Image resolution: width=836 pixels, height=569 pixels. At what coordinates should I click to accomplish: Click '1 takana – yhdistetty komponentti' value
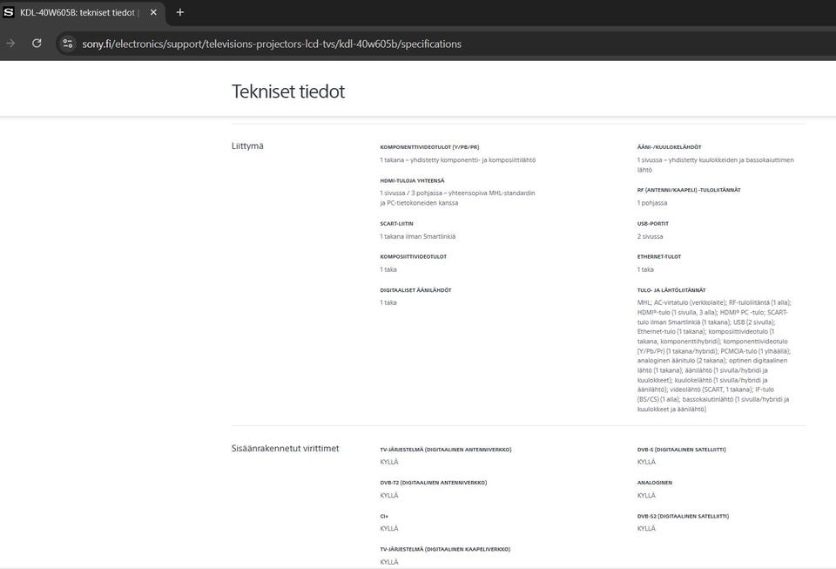click(x=458, y=160)
